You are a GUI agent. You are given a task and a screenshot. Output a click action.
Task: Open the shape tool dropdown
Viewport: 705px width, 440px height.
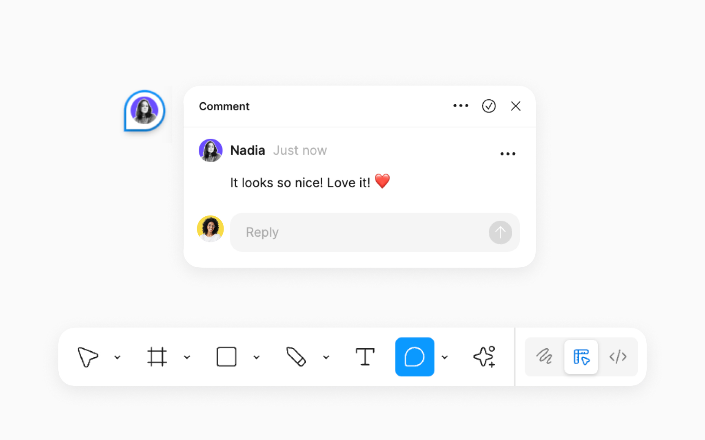point(257,357)
